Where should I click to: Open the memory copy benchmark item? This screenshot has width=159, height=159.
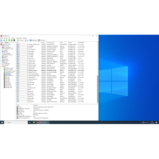10,71
